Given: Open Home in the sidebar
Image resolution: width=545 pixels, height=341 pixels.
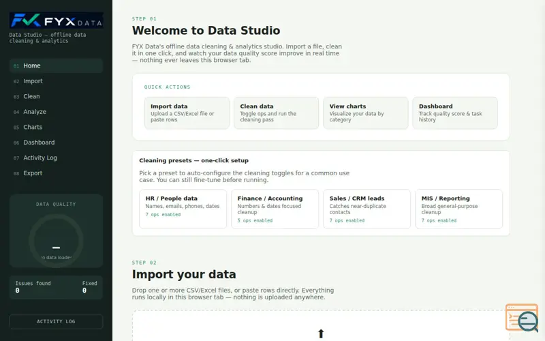Looking at the screenshot, I should click(x=57, y=65).
